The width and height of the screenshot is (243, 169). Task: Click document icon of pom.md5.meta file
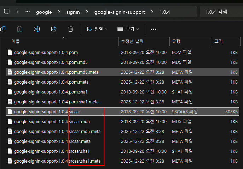coord(10,72)
